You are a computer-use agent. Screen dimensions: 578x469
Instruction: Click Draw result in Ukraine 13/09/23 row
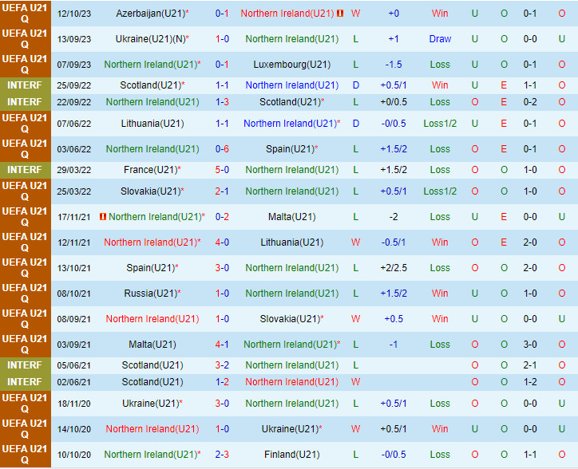point(440,38)
